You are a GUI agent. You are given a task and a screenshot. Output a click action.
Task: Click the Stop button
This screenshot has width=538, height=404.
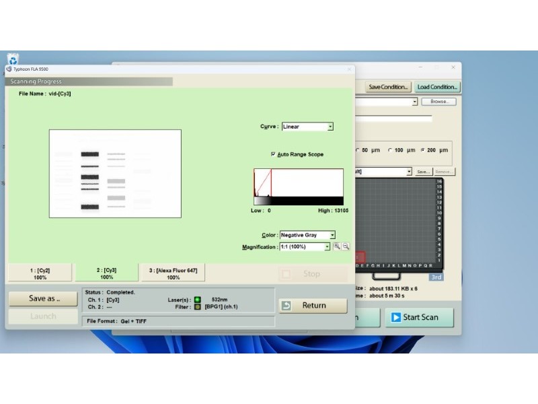coord(313,274)
